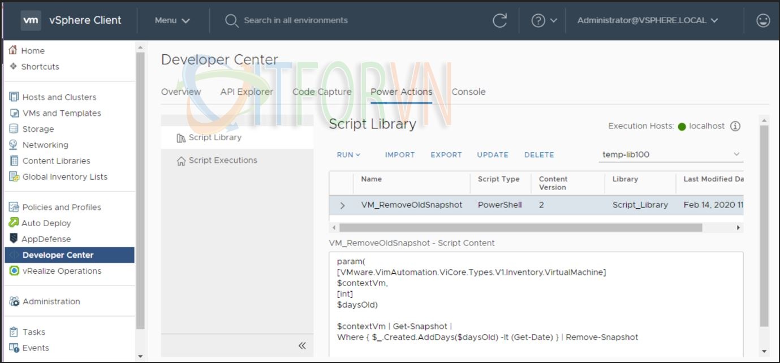The image size is (780, 363).
Task: Switch to the Code Capture tab
Action: 322,92
